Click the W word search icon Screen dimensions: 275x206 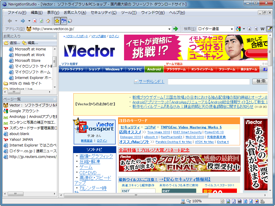click(x=262, y=29)
